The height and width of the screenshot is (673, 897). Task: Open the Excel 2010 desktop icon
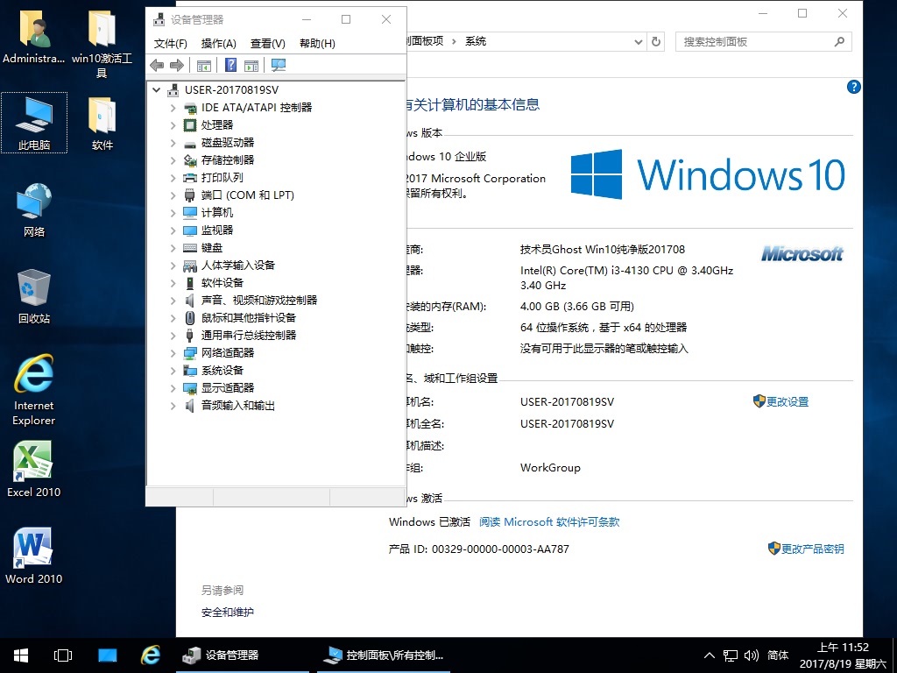pos(33,470)
